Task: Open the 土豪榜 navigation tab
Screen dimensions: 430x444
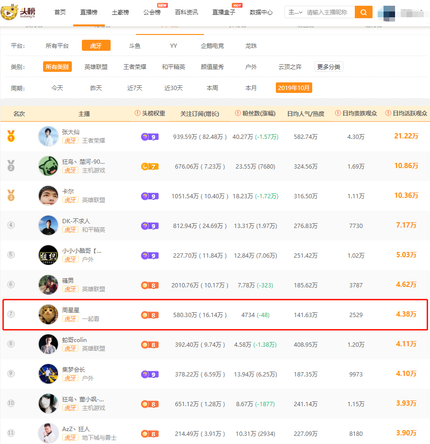Action: (x=120, y=12)
